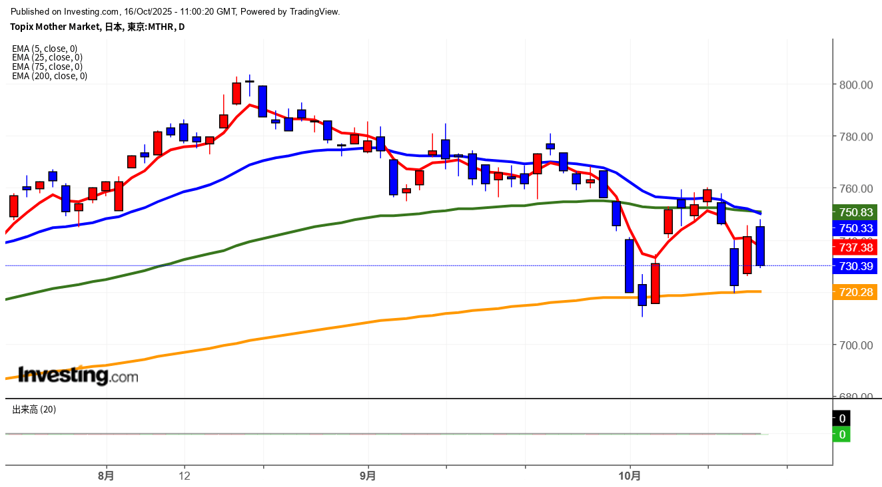
Task: Click the 'Published on Investing.com' header text
Action: point(175,11)
